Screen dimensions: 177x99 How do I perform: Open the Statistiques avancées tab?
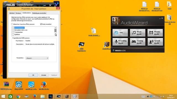[39, 13]
